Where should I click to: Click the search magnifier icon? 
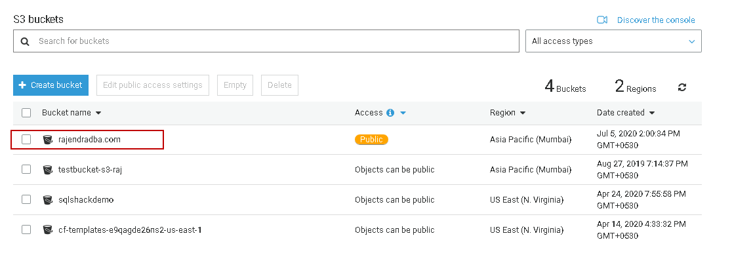(25, 41)
